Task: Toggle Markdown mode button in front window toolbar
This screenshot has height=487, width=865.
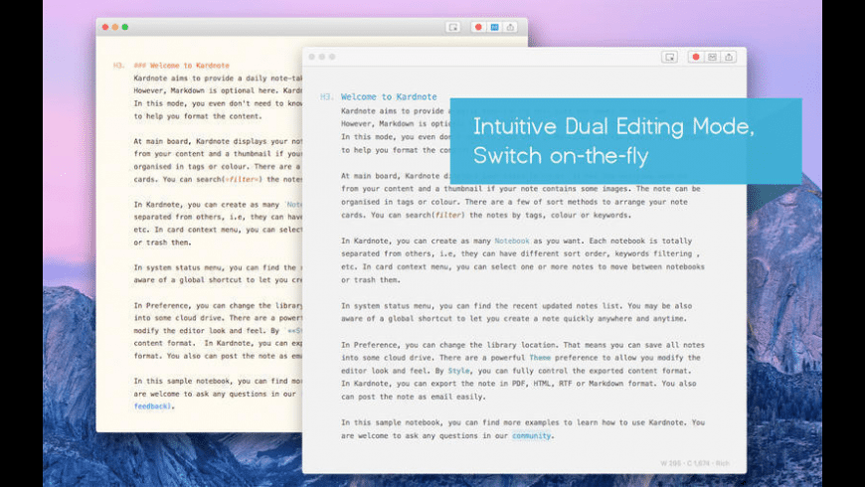Action: pyautogui.click(x=712, y=57)
